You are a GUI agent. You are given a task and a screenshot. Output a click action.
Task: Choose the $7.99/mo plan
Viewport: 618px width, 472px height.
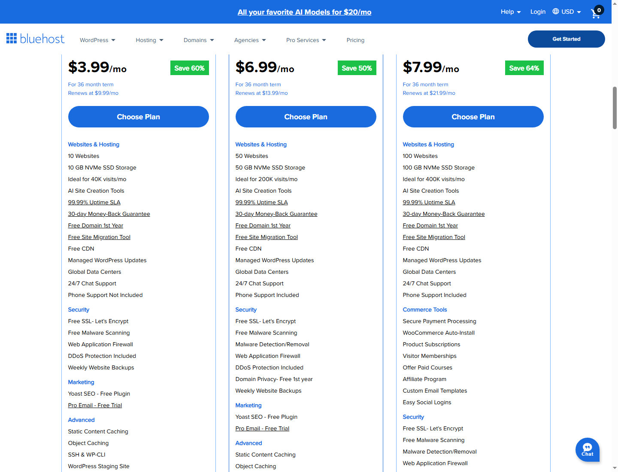point(473,117)
